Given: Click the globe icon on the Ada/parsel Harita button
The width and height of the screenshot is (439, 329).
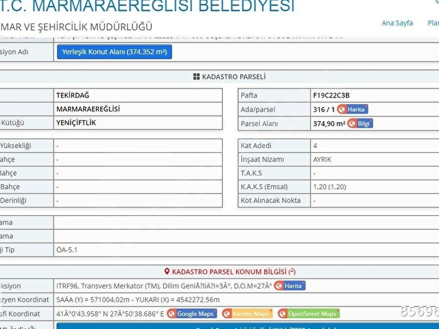Looking at the screenshot, I should click(342, 109).
